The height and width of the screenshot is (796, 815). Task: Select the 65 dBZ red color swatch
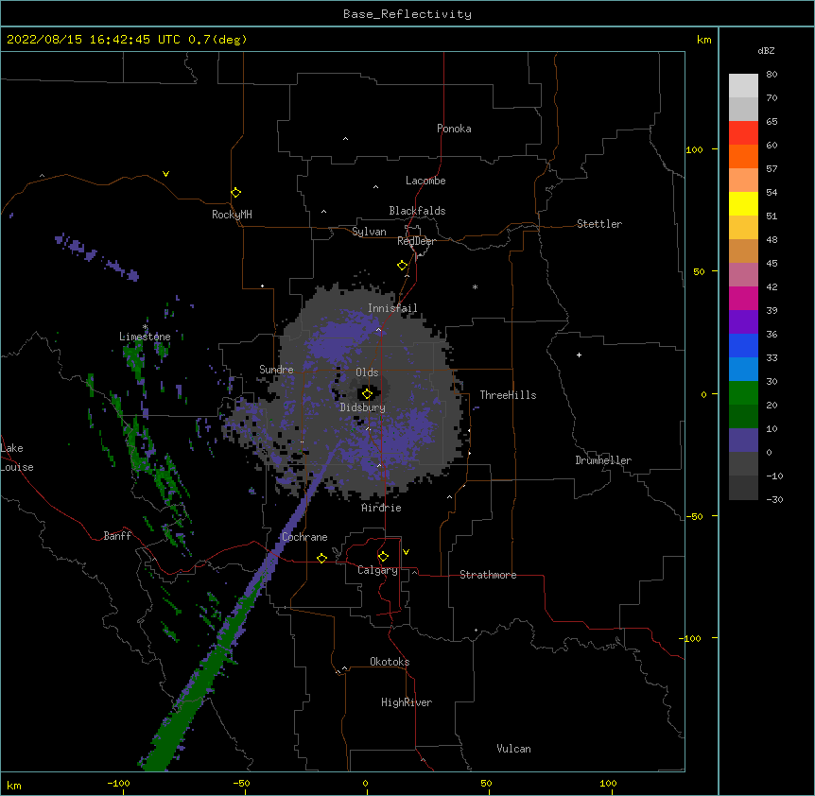click(x=743, y=133)
